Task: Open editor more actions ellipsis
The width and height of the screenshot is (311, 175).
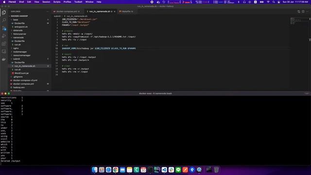Action: point(307,12)
